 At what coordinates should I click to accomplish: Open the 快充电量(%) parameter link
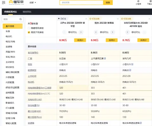click(x=34, y=105)
